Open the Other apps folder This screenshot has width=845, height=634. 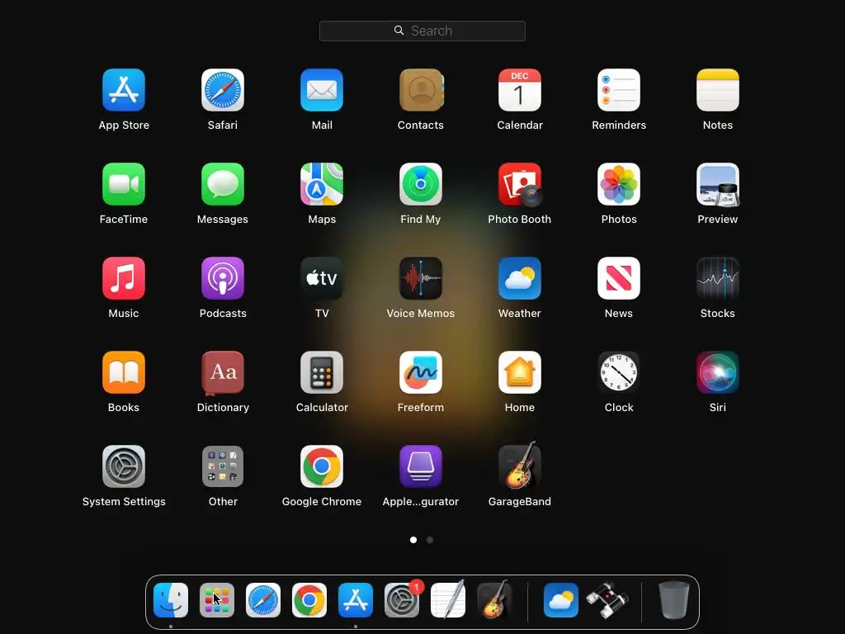pyautogui.click(x=223, y=466)
